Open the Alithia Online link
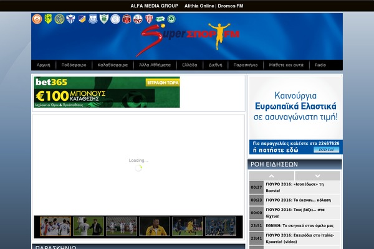The height and width of the screenshot is (249, 374). pos(199,6)
